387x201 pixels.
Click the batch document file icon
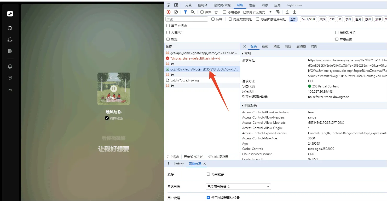(x=167, y=80)
